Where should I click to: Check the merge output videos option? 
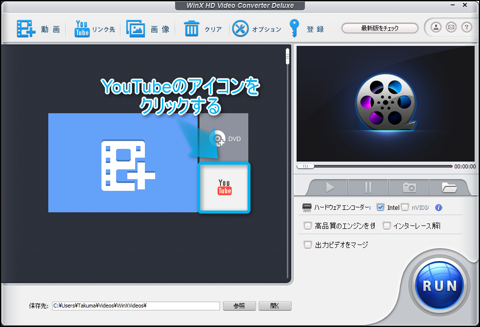[x=308, y=245]
